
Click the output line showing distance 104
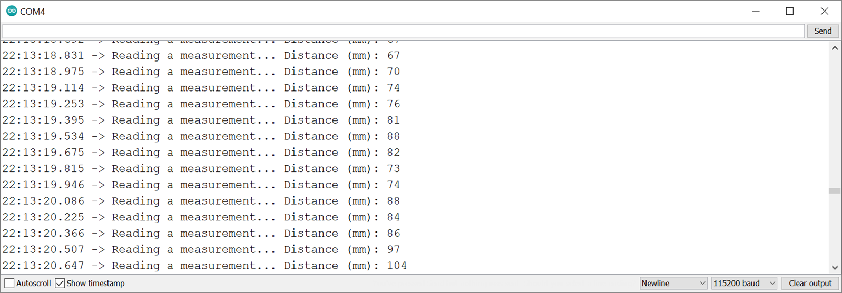[204, 266]
